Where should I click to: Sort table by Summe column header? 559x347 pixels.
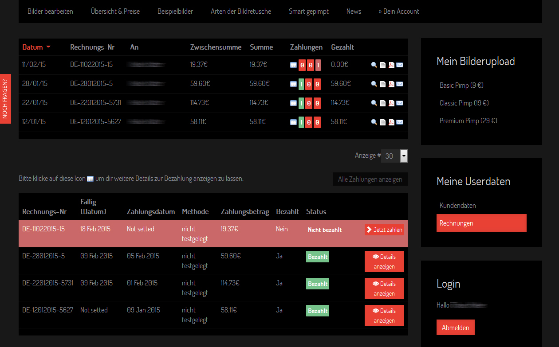pos(261,47)
